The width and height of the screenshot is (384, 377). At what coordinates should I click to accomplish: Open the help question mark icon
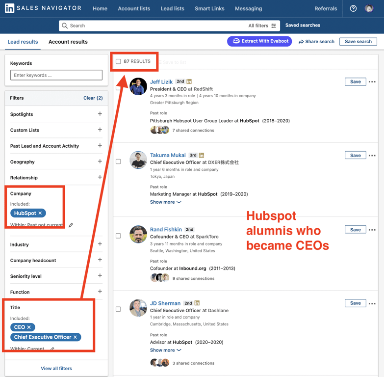coord(353,8)
